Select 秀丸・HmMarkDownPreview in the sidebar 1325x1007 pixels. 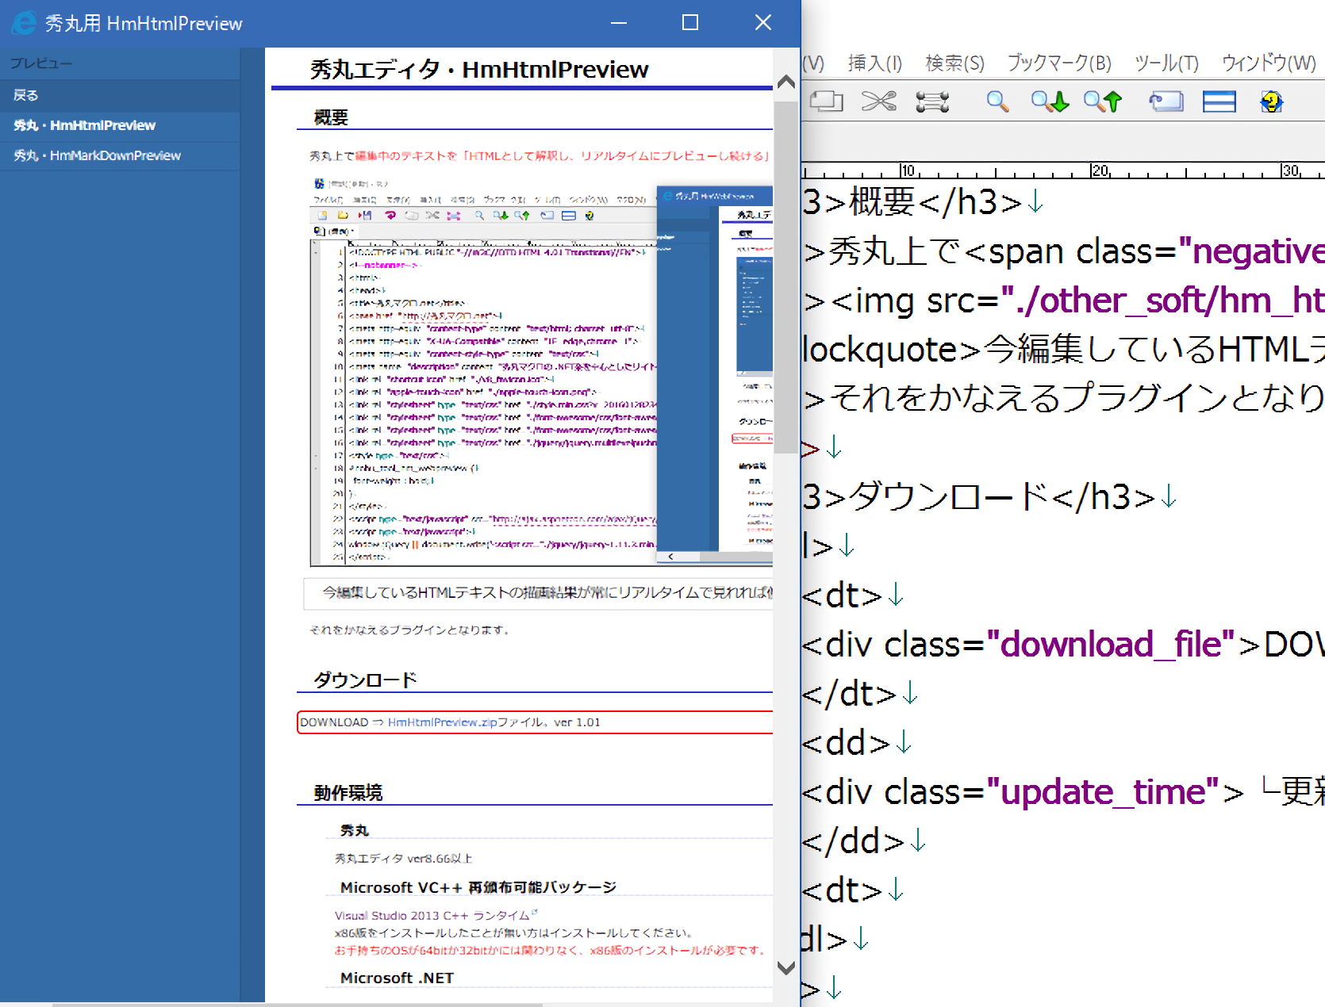pyautogui.click(x=98, y=155)
